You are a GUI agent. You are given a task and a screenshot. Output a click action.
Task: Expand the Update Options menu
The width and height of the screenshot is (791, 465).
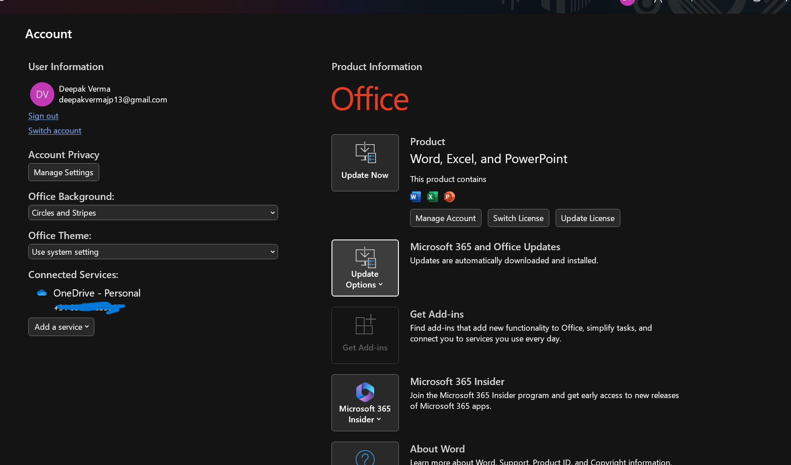tap(364, 279)
